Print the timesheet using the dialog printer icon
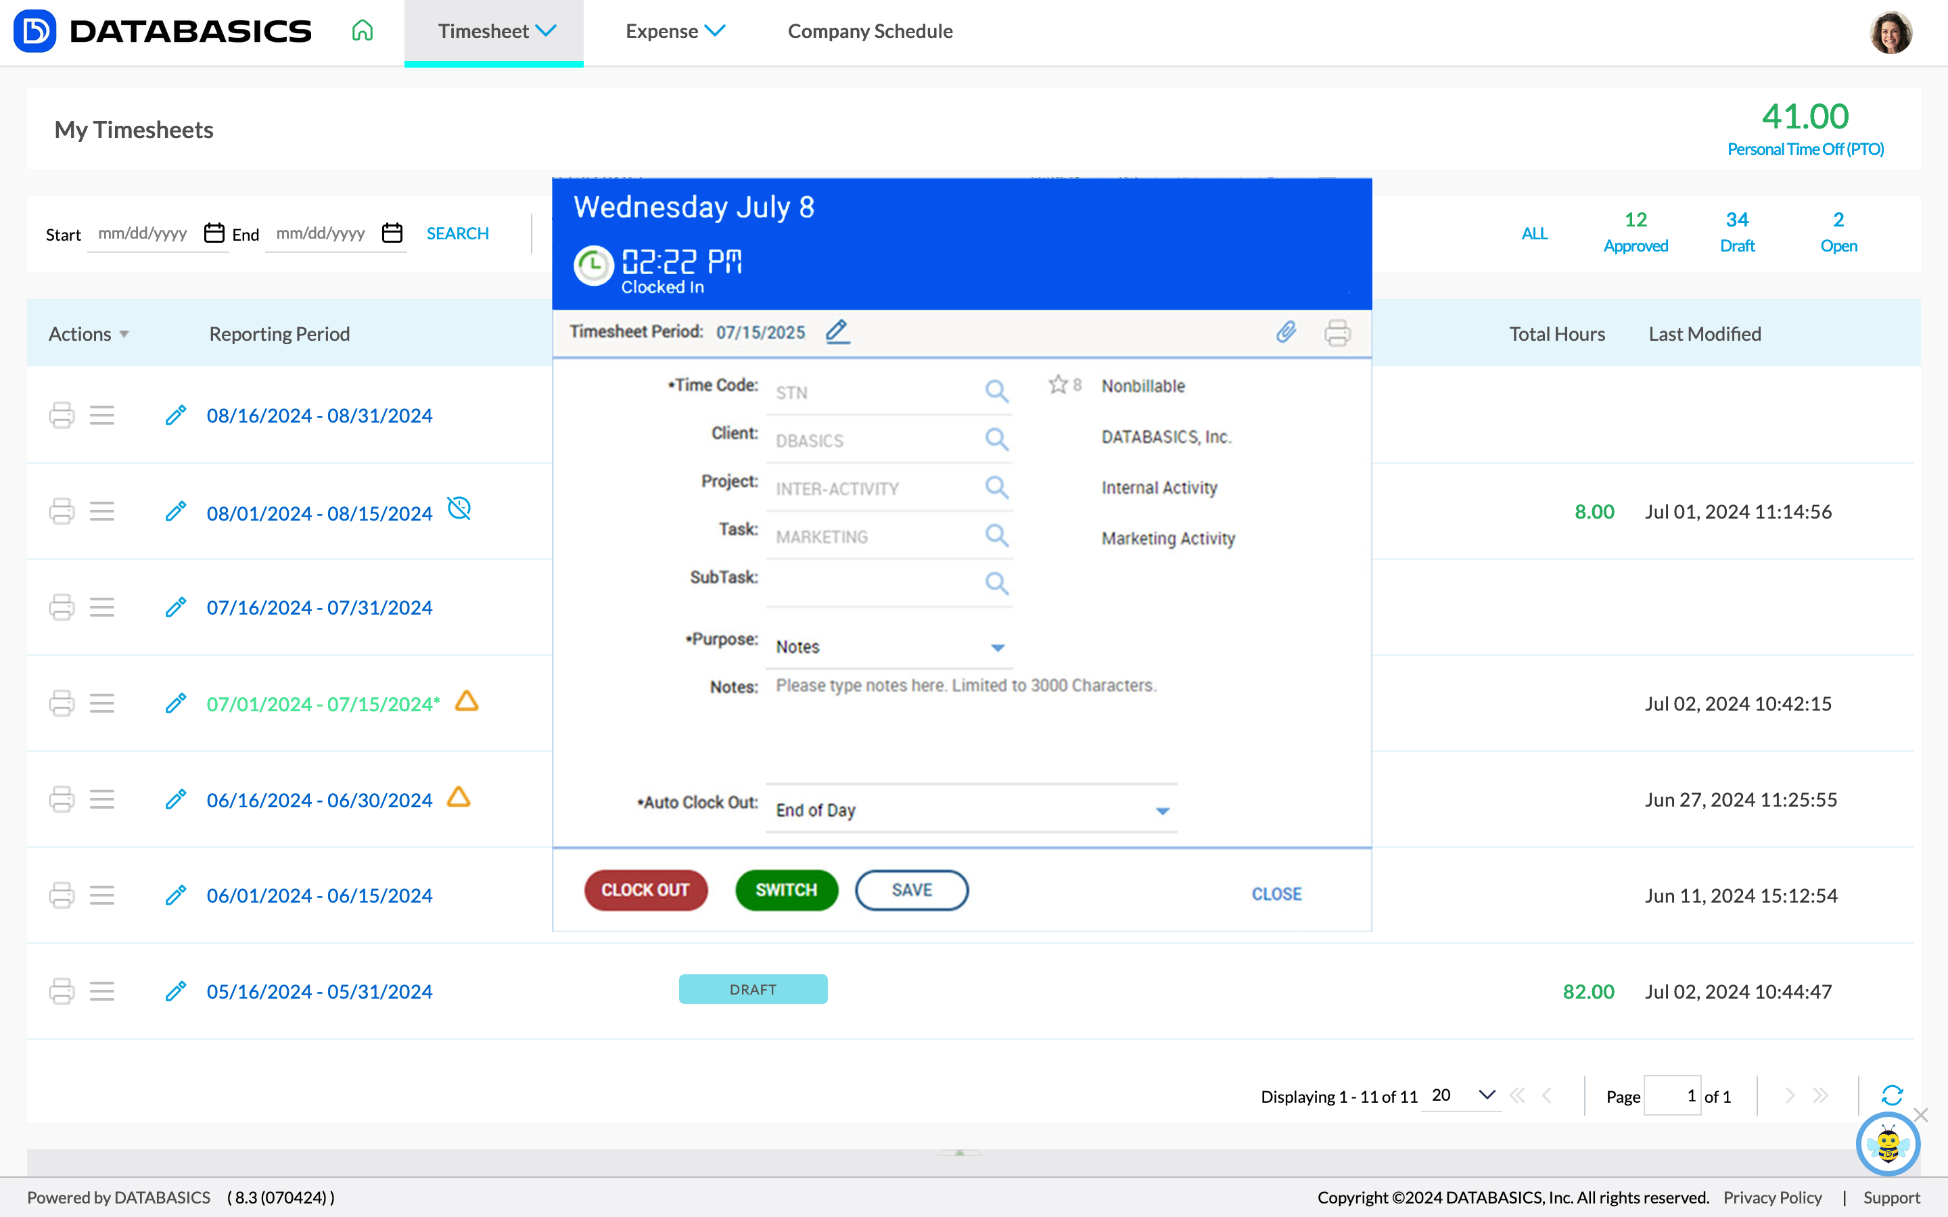This screenshot has height=1217, width=1948. pyautogui.click(x=1338, y=333)
